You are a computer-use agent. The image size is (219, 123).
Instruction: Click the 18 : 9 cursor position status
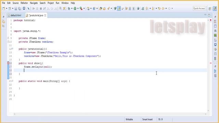pos(160,119)
